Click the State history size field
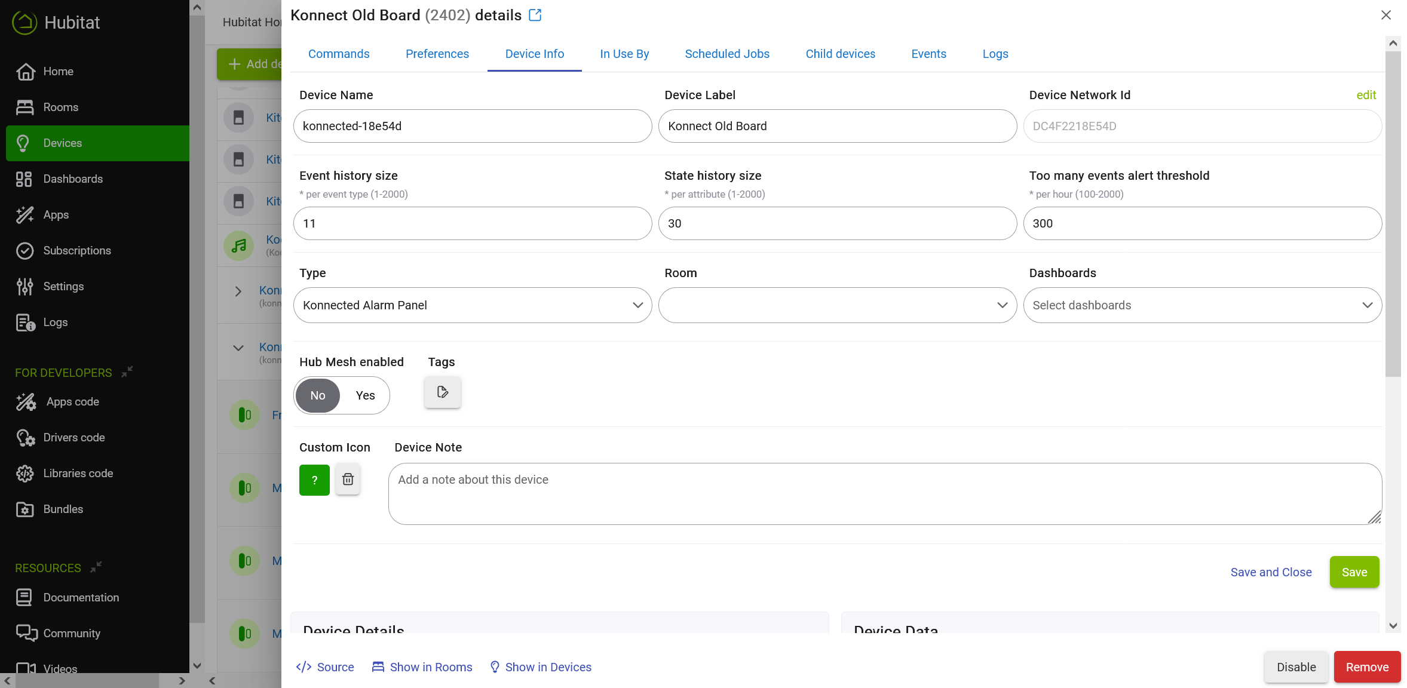 tap(838, 223)
